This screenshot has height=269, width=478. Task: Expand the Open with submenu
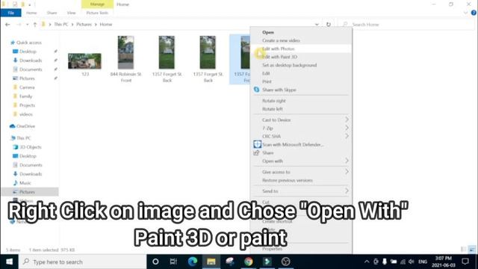pyautogui.click(x=301, y=161)
